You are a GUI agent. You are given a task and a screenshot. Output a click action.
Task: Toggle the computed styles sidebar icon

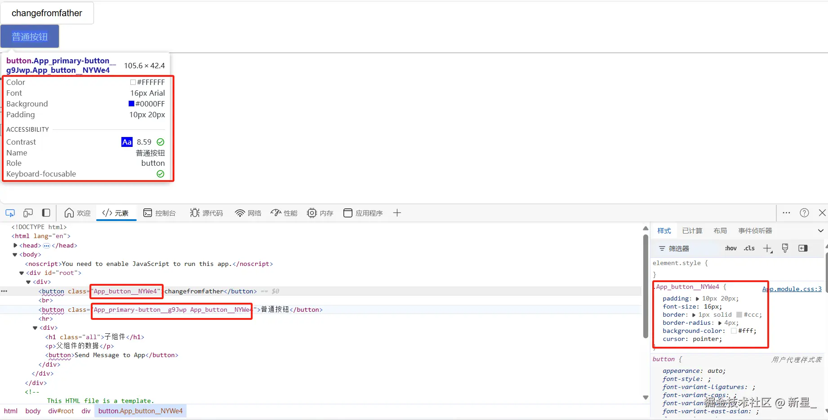[803, 248]
